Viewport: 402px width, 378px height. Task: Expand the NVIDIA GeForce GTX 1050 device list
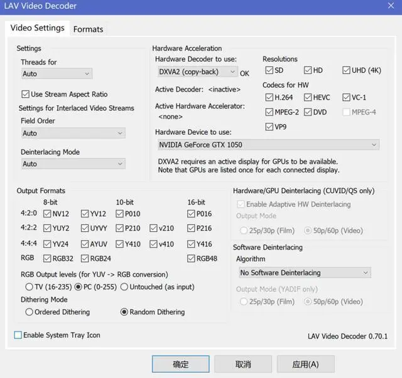click(268, 145)
